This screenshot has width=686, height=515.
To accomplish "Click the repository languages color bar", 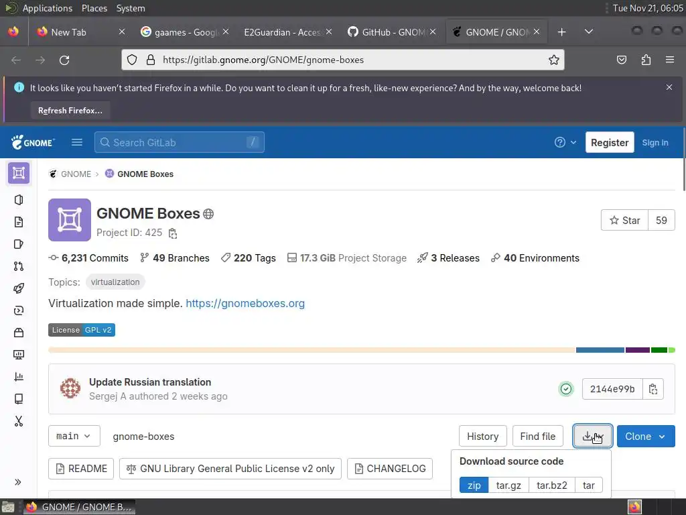I will (362, 350).
